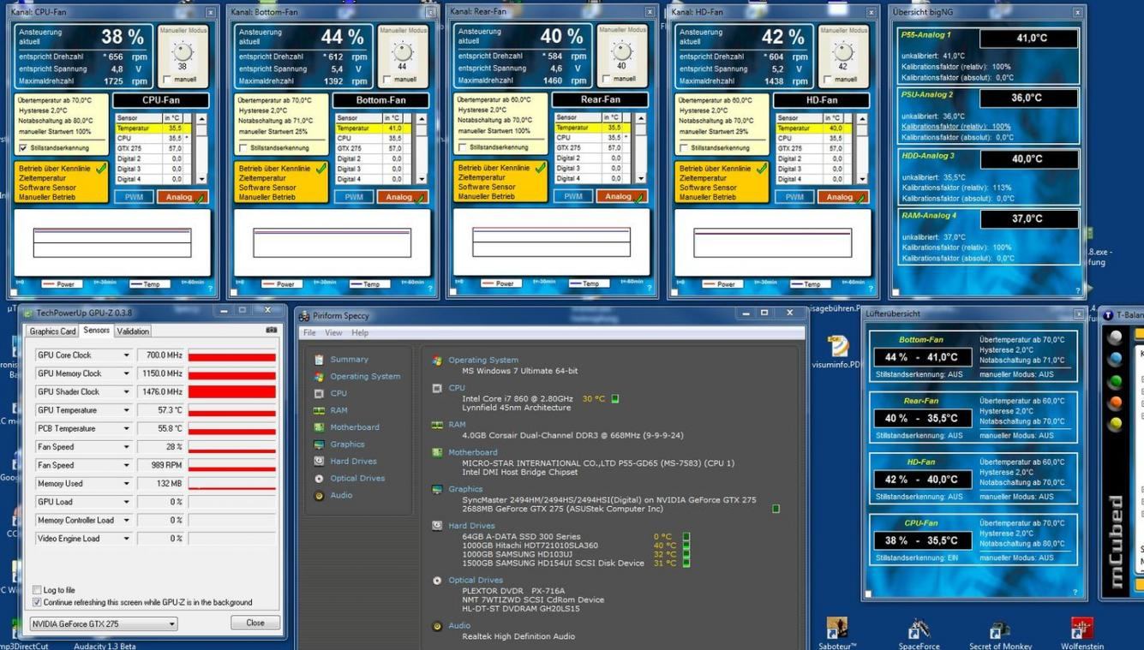Image resolution: width=1144 pixels, height=650 pixels.
Task: Enable Log to file in GPU-Z
Action: click(37, 590)
